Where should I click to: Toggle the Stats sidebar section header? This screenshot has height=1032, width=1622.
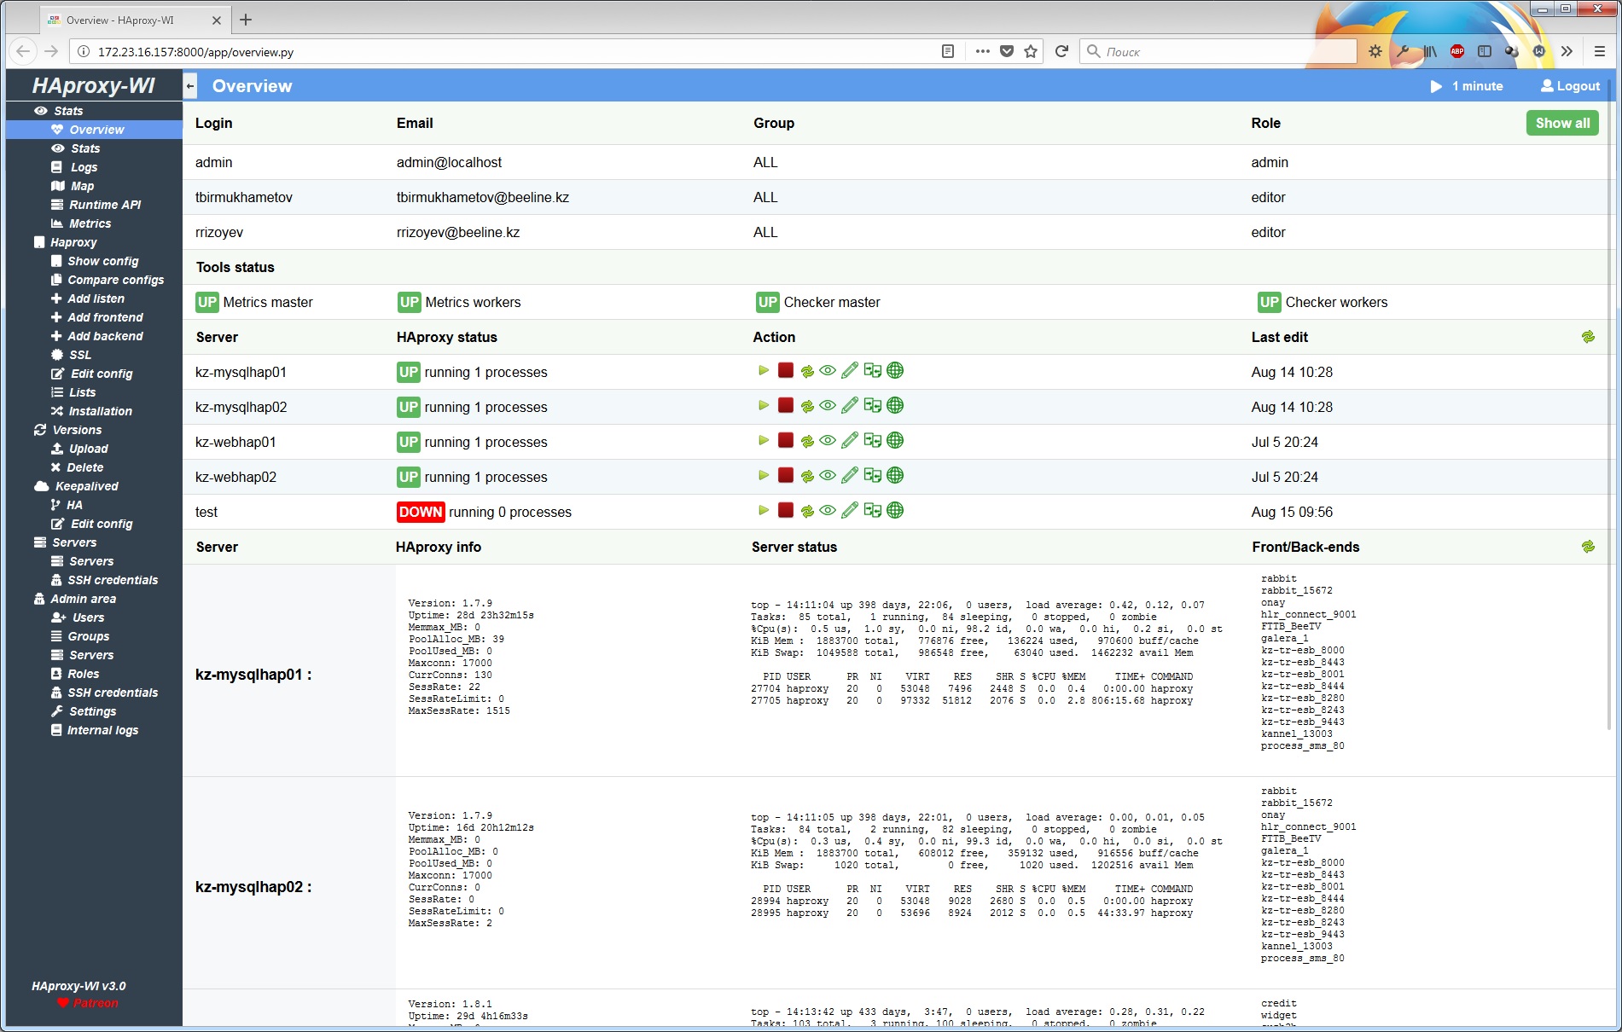[x=58, y=111]
